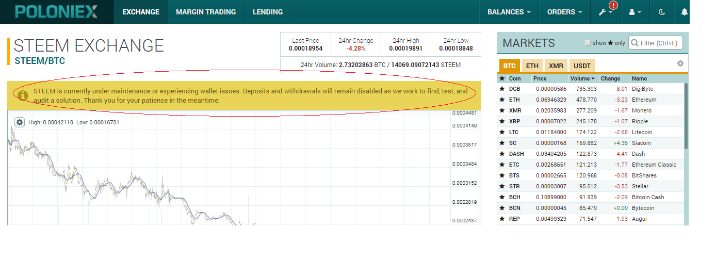Image resolution: width=716 pixels, height=260 pixels.
Task: Expand the Orders dropdown
Action: point(565,12)
